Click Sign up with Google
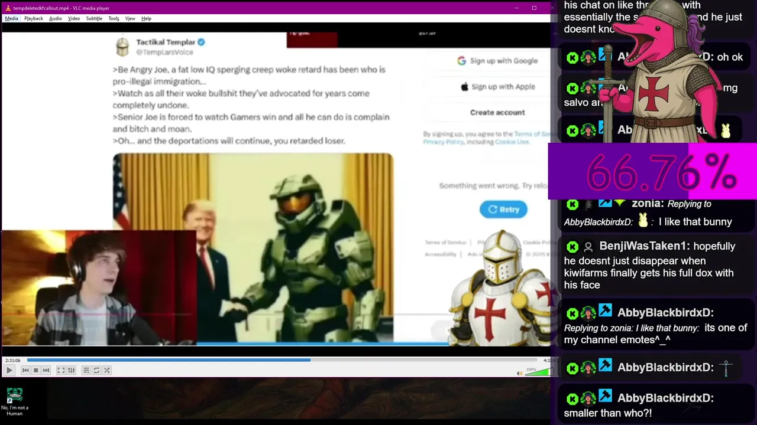This screenshot has height=425, width=757. 497,61
